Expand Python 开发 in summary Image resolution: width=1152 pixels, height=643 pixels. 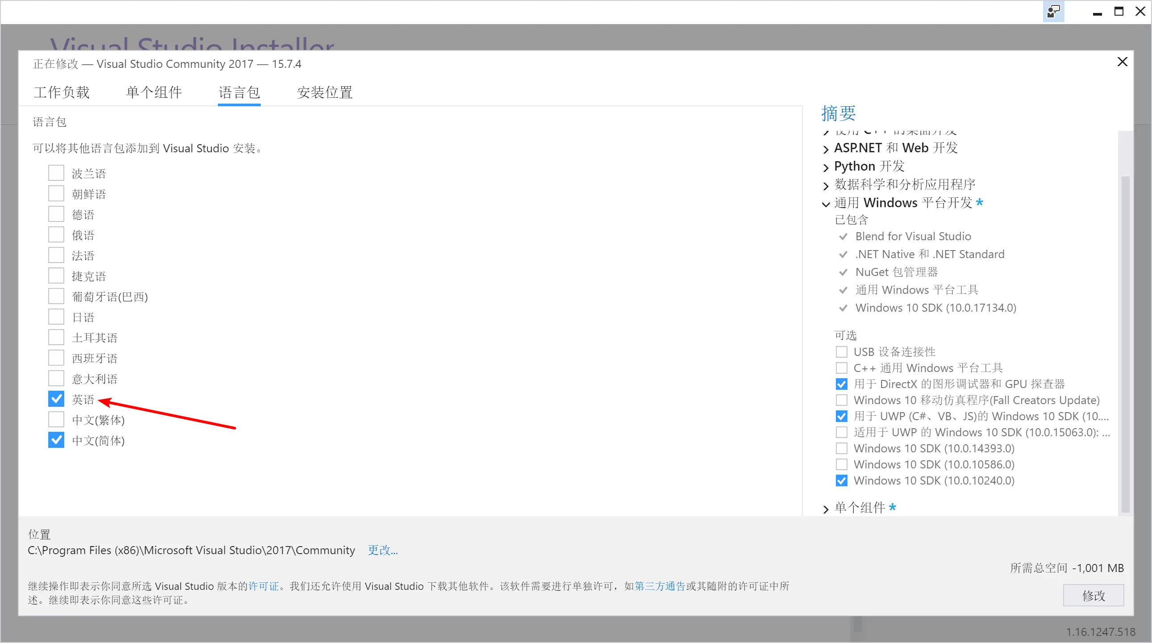tap(826, 167)
